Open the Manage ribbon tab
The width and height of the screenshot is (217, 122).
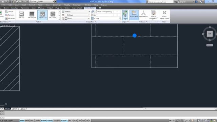(x=41, y=8)
